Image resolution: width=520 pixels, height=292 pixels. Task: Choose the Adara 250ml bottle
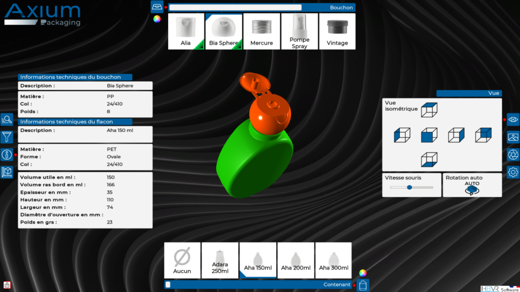pyautogui.click(x=220, y=260)
